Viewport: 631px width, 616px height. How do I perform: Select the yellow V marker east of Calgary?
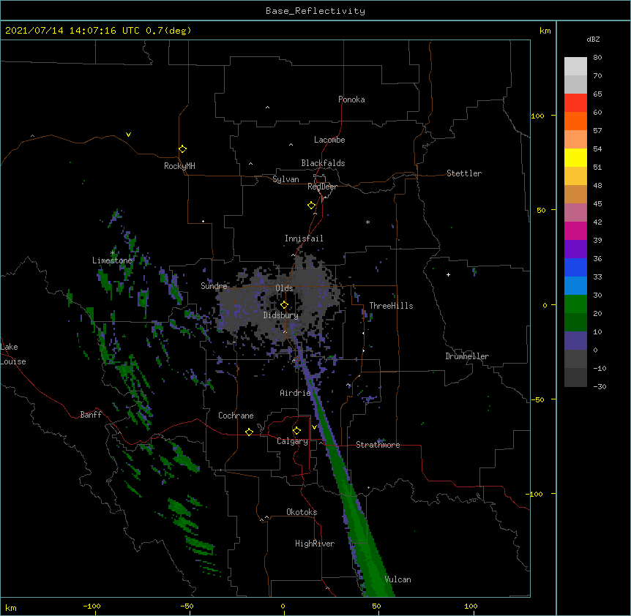click(x=314, y=427)
